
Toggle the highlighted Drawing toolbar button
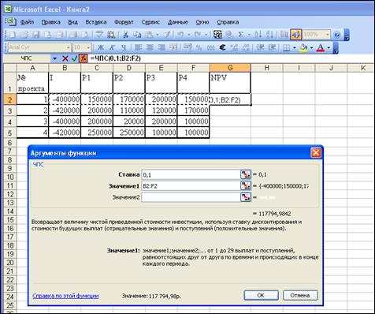[295, 35]
